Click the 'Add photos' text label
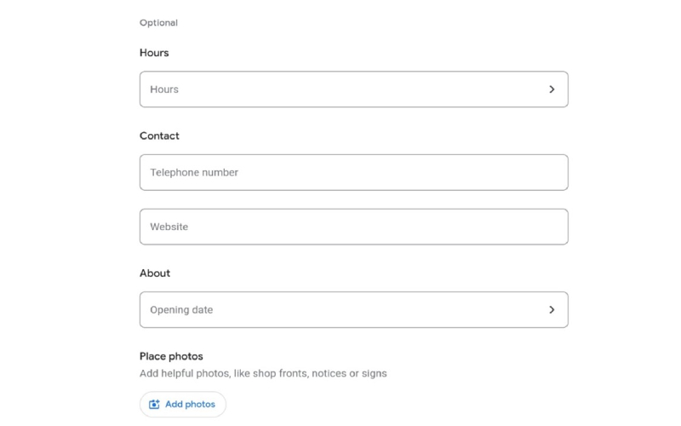Image resolution: width=681 pixels, height=426 pixels. [190, 405]
